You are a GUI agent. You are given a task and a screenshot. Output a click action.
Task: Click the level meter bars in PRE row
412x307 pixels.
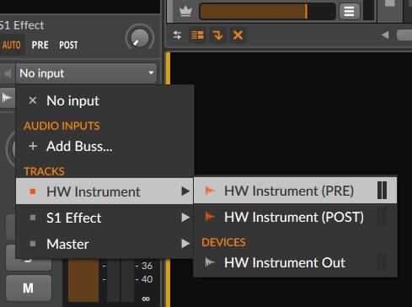(383, 191)
